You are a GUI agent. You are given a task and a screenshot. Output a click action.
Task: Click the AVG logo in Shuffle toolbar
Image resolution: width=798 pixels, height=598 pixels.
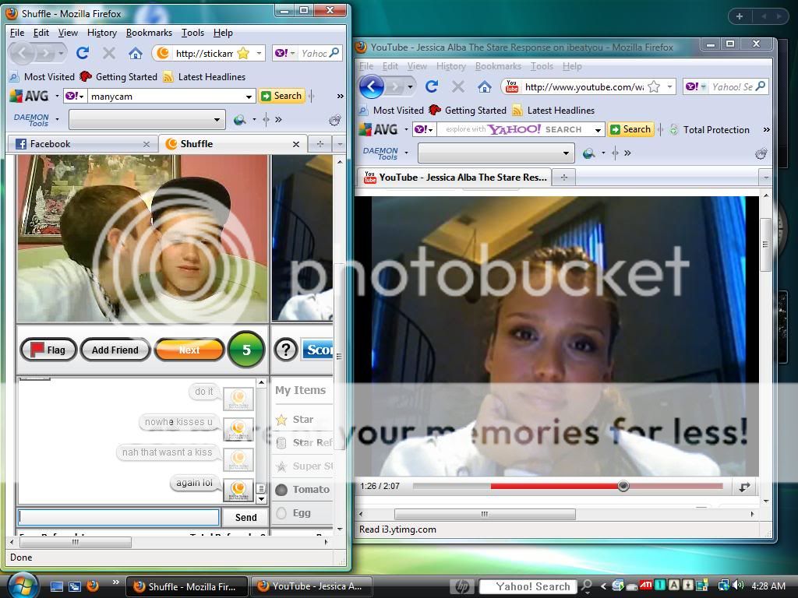click(x=30, y=96)
